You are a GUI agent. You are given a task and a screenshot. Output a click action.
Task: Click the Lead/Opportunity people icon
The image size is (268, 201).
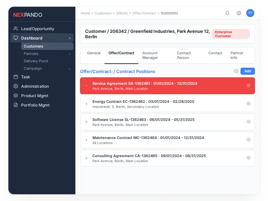coord(16,28)
